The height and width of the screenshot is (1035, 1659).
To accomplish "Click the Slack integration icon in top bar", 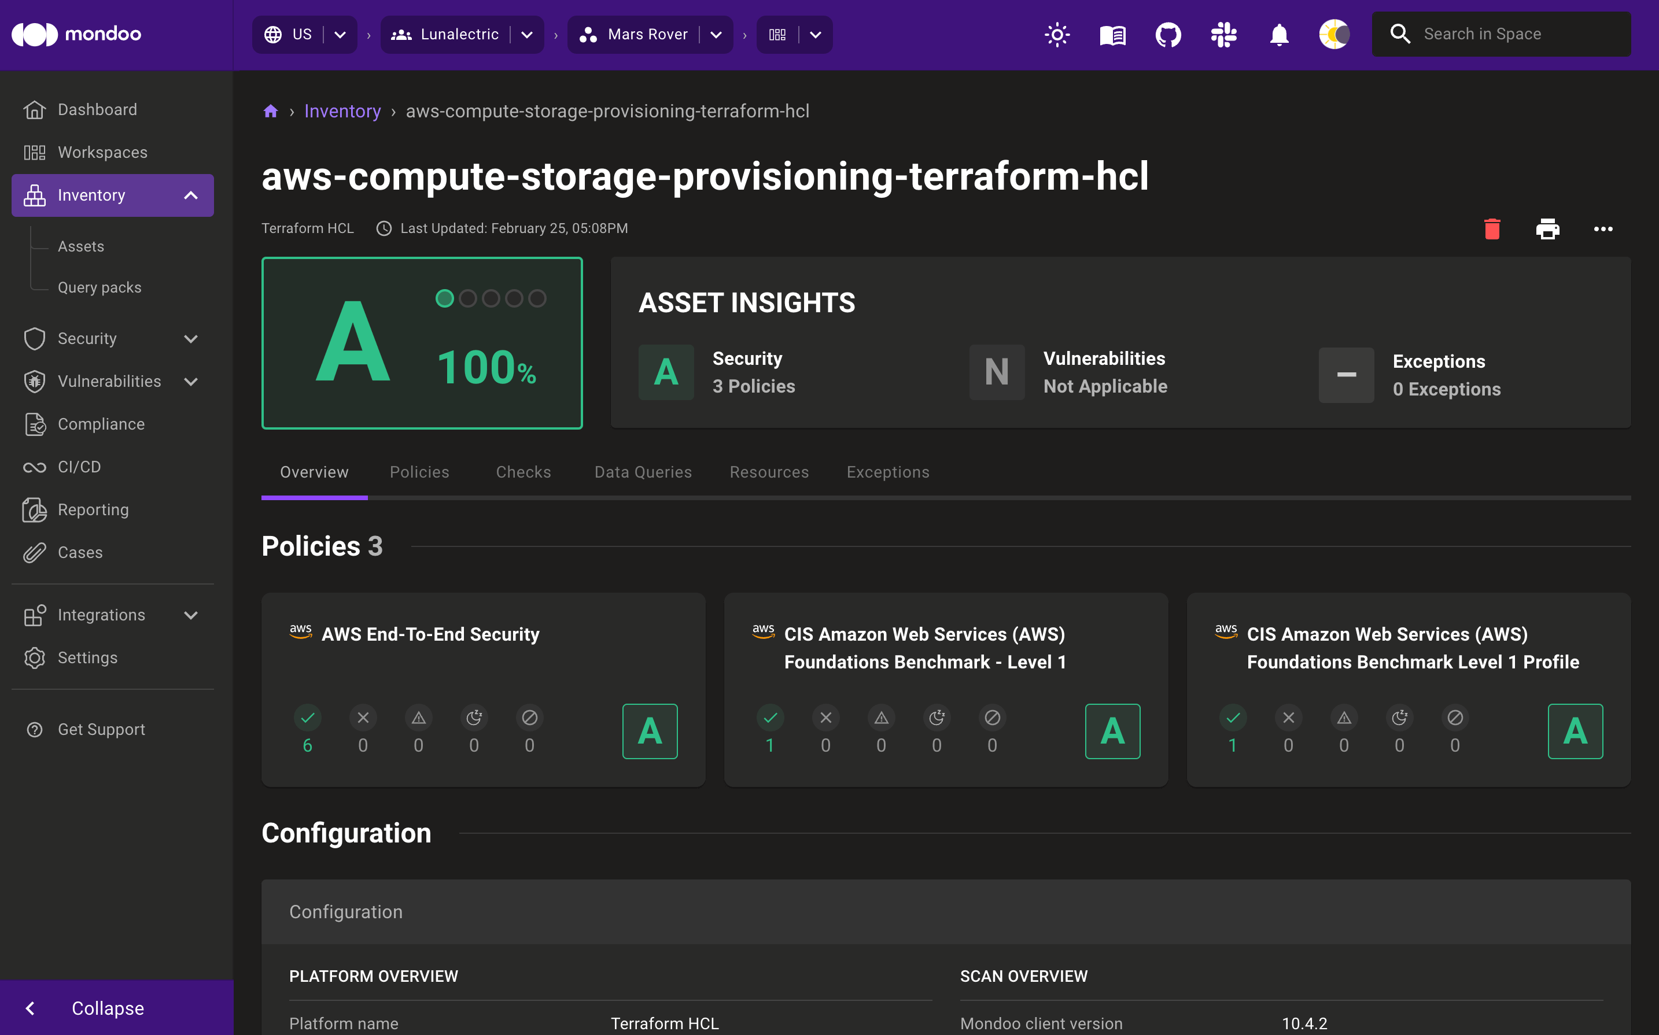I will 1223,34.
